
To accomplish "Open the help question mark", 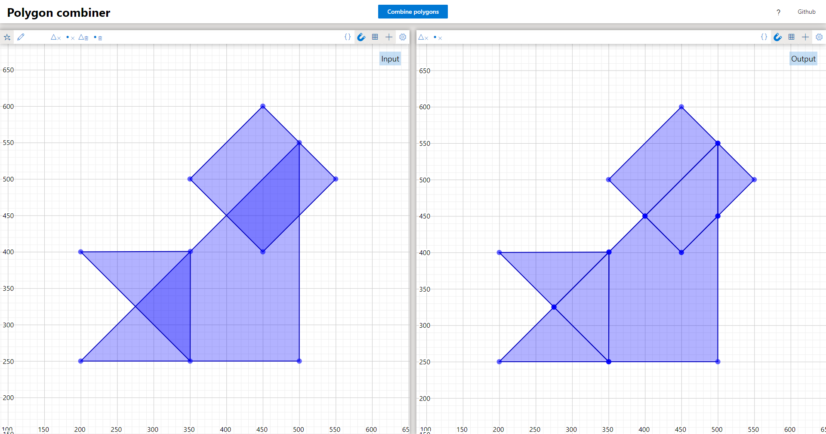I will tap(778, 12).
